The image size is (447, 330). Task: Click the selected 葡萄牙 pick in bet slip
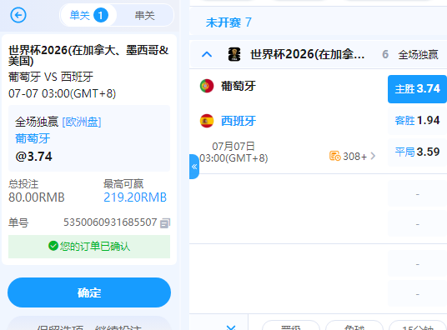[x=33, y=138]
